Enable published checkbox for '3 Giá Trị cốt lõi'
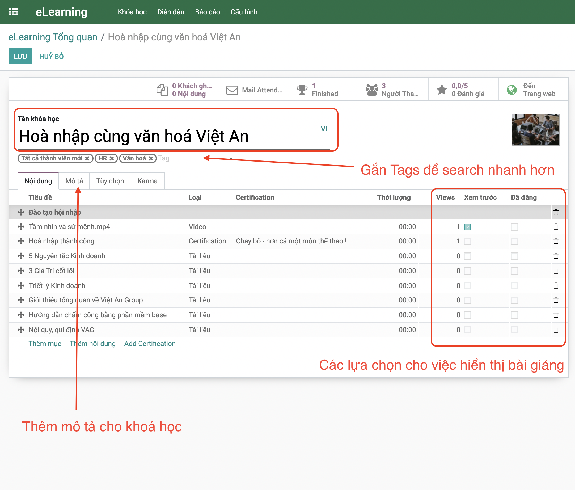Screen dimensions: 575x490 [x=514, y=271]
